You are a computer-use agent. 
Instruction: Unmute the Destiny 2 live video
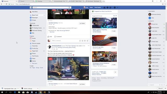[87, 78]
